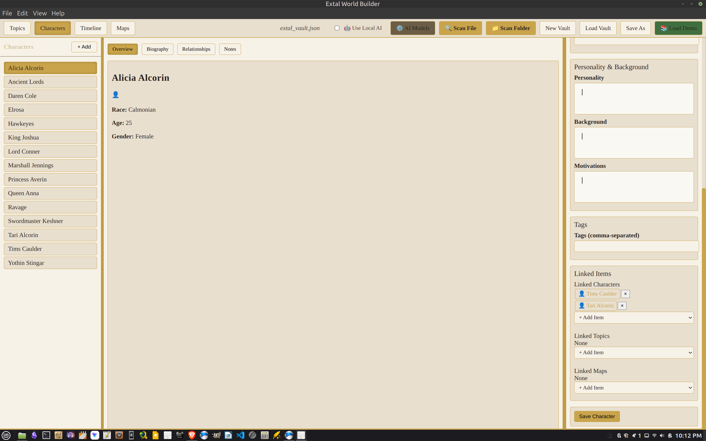Open the Linux Mint start menu
The height and width of the screenshot is (441, 706).
[6, 435]
